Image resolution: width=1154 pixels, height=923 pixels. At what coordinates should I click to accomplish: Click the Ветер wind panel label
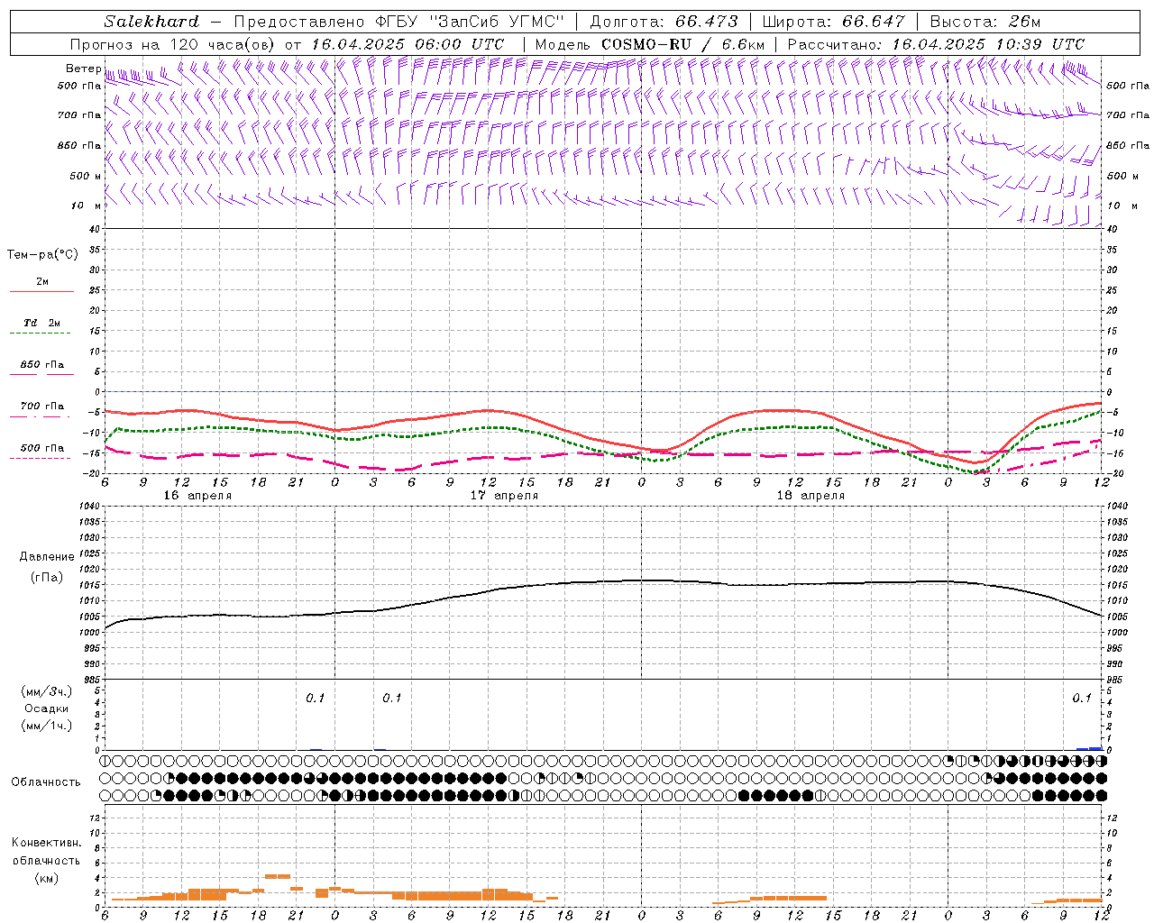(83, 69)
